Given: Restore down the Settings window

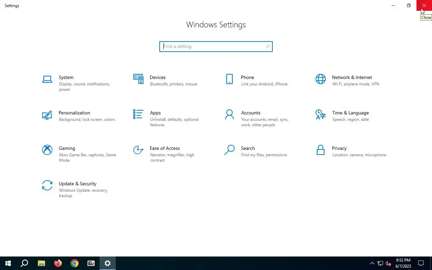Looking at the screenshot, I should [409, 5].
